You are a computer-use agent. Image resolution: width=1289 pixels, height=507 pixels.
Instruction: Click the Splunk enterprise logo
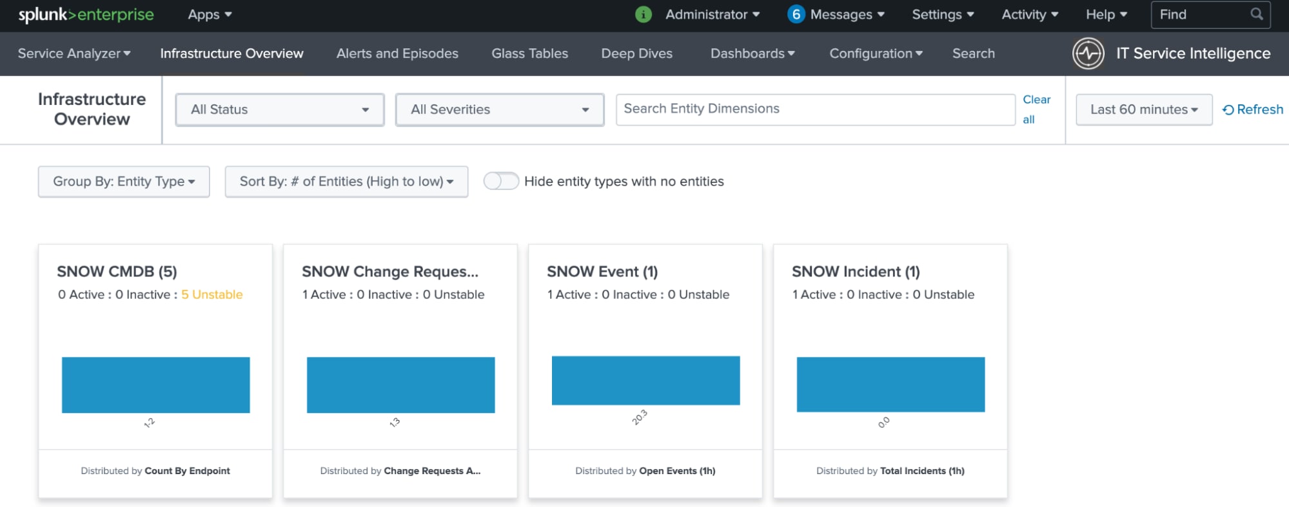click(86, 15)
